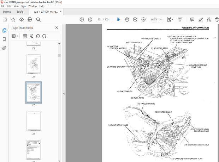Switch to the Tools tab
This screenshot has width=219, height=162.
[x=20, y=12]
